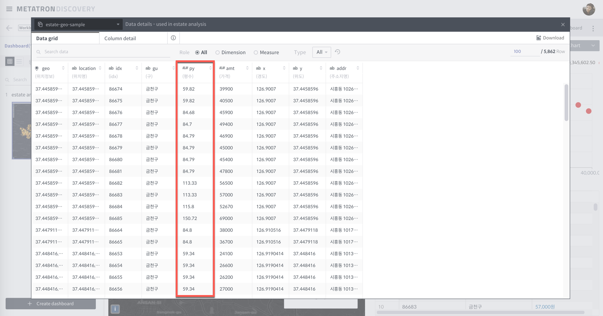Sort the addr column
This screenshot has width=603, height=316.
pyautogui.click(x=358, y=68)
